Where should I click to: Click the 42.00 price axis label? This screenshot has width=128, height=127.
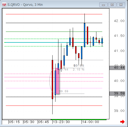(119, 21)
